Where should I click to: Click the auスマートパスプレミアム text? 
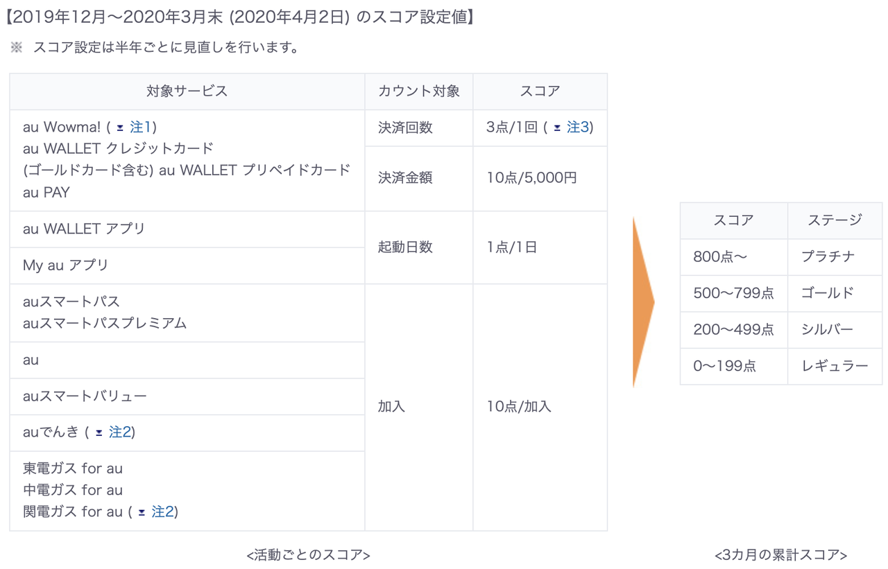pos(105,323)
